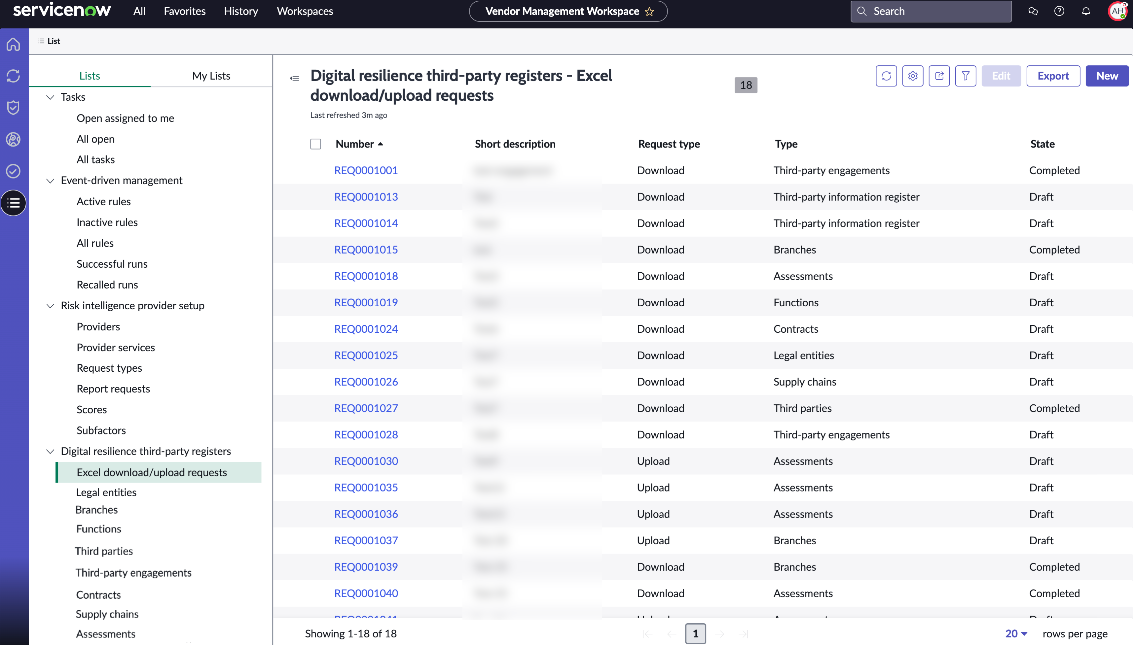The height and width of the screenshot is (645, 1133).
Task: Refresh the requests list
Action: pos(886,76)
